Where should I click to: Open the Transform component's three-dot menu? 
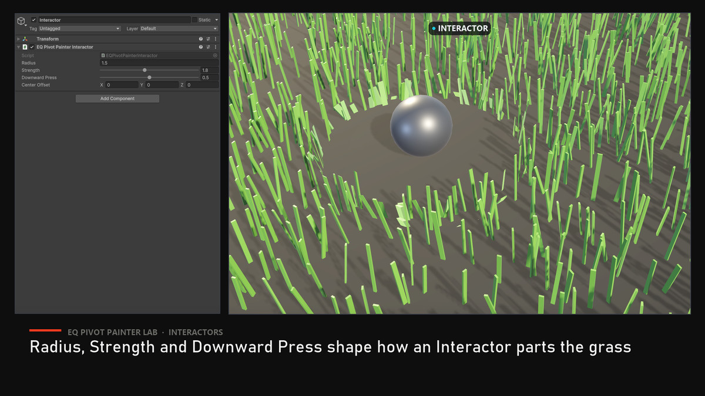click(215, 39)
